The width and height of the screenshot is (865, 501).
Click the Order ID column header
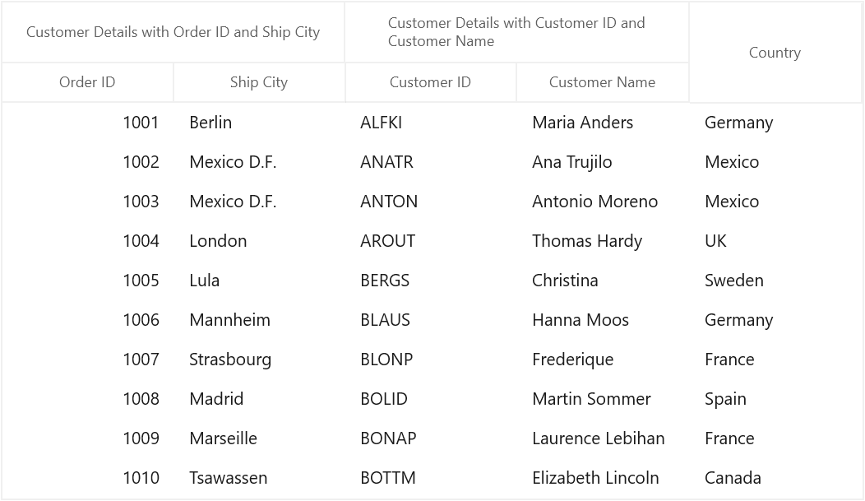tap(87, 82)
